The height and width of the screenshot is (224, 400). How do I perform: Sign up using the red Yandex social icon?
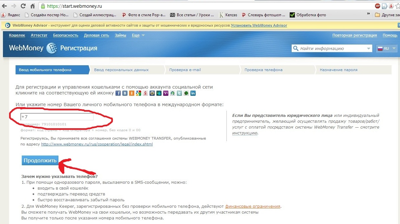pyautogui.click(x=145, y=93)
